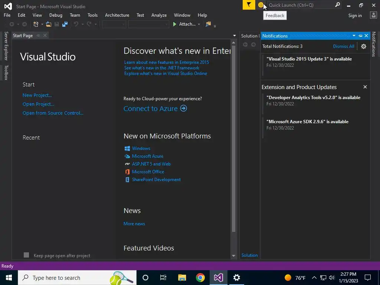Click the Navigate Forward toolbar button
This screenshot has width=380, height=285.
click(x=24, y=24)
